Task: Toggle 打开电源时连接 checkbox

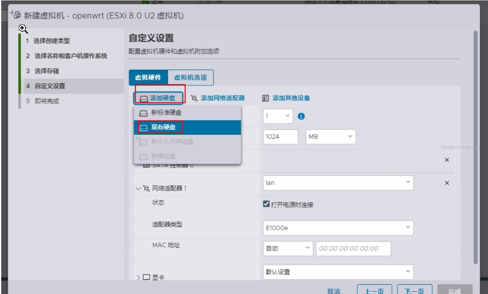Action: click(x=267, y=205)
